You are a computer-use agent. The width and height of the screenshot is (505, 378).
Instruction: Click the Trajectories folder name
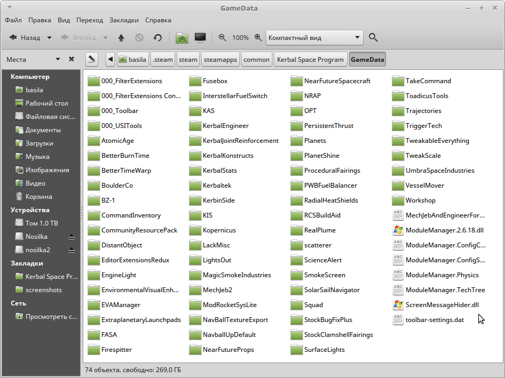point(423,111)
